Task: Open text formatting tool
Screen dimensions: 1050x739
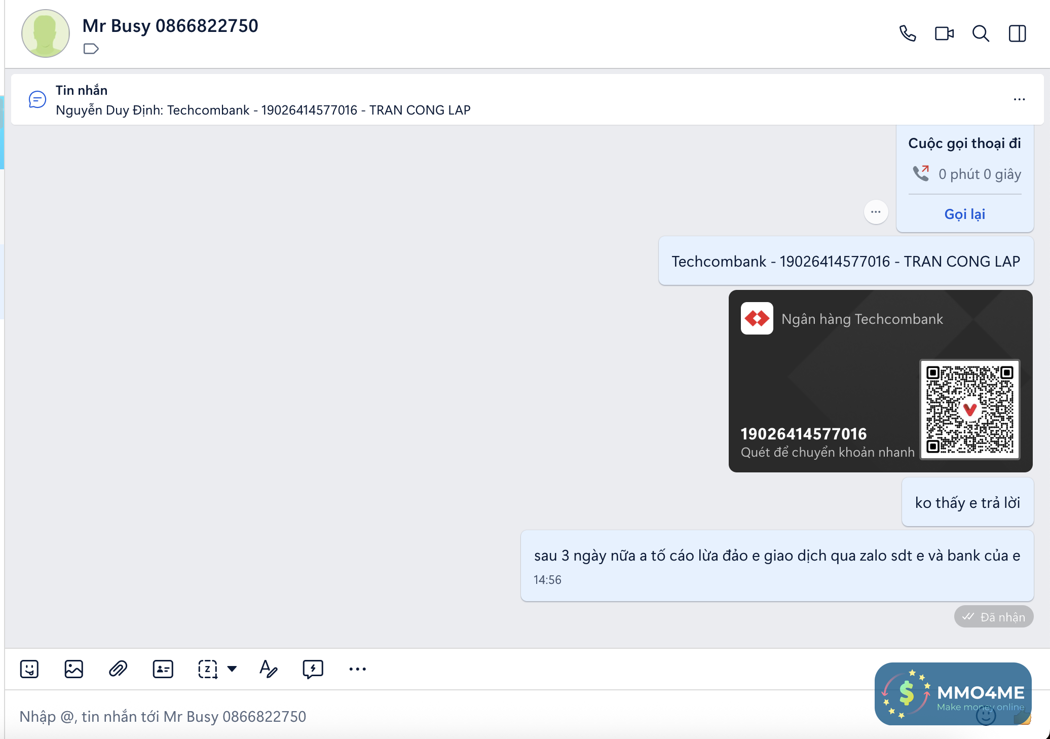Action: point(268,669)
